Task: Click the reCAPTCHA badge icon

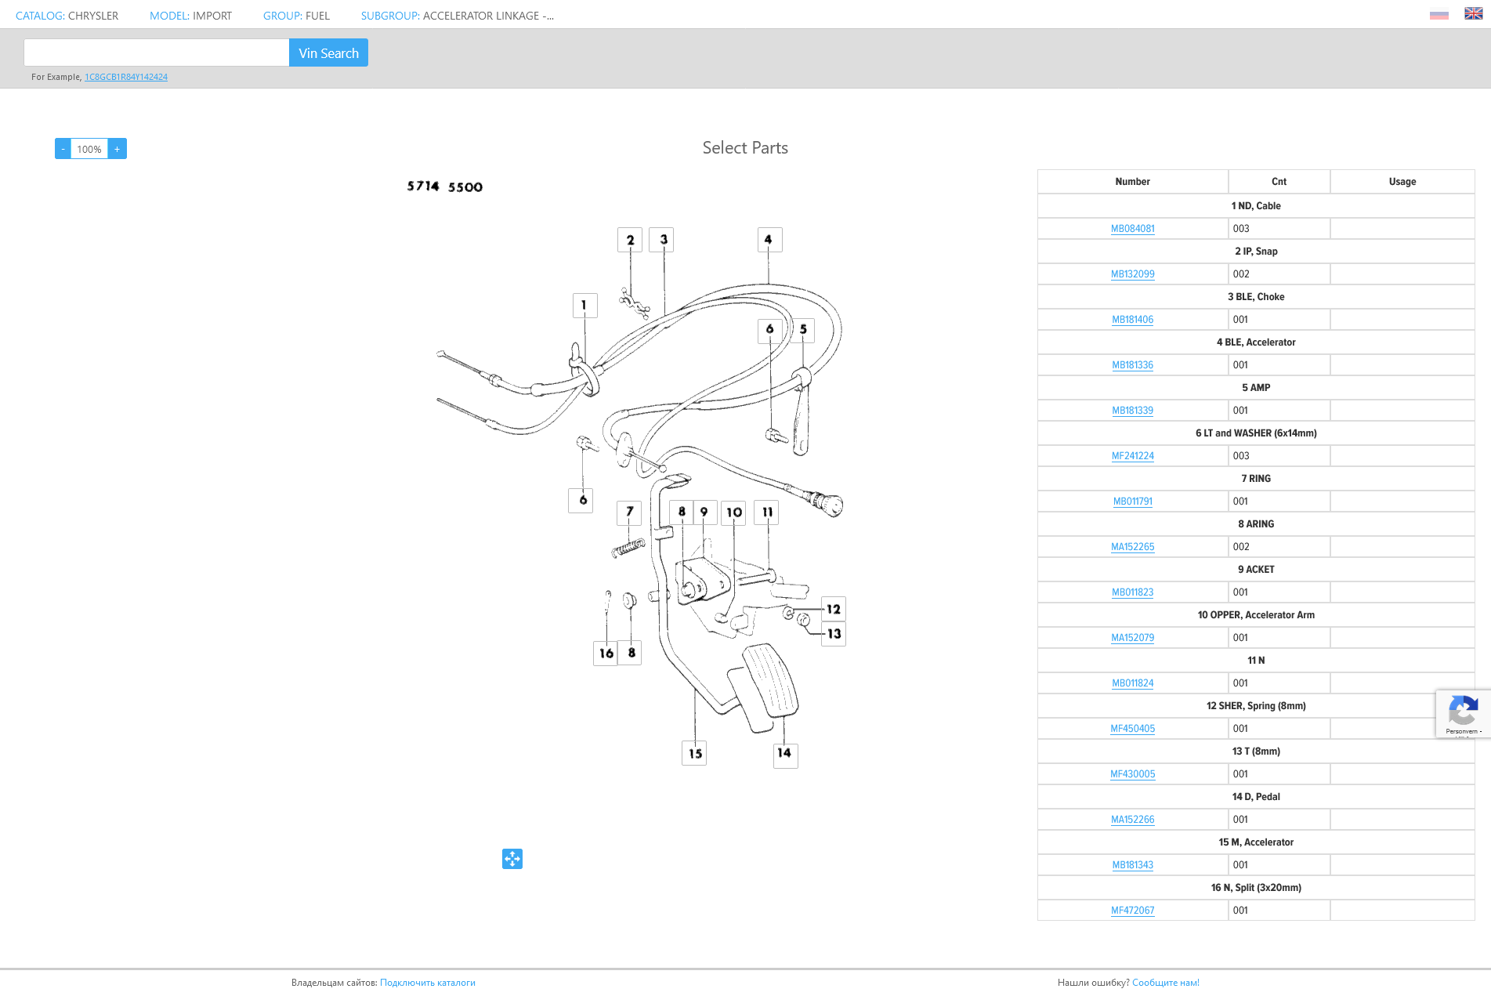Action: 1463,713
